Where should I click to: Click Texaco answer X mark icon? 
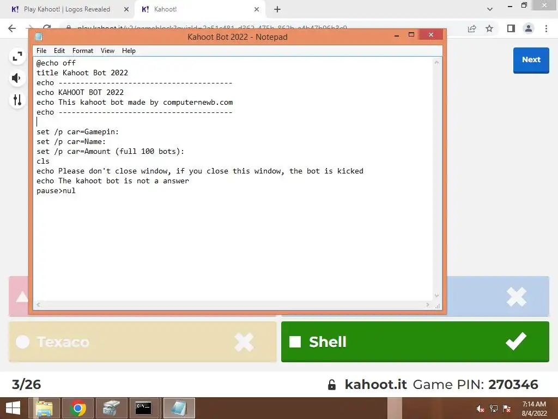pos(244,342)
